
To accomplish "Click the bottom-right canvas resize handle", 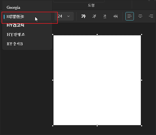I will (x=142, y=126).
